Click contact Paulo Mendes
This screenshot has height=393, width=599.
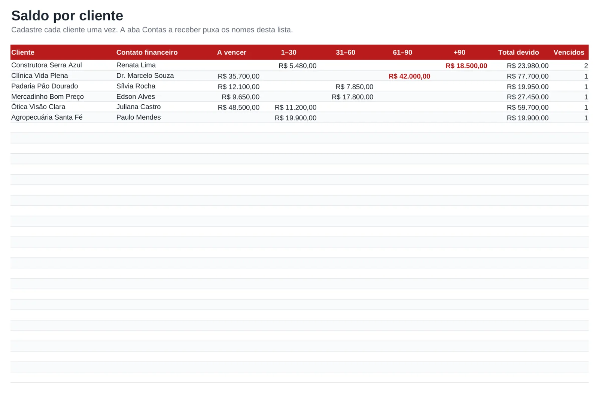(x=139, y=117)
